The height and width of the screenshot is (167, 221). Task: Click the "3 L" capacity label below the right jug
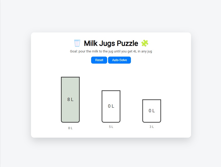(152, 127)
